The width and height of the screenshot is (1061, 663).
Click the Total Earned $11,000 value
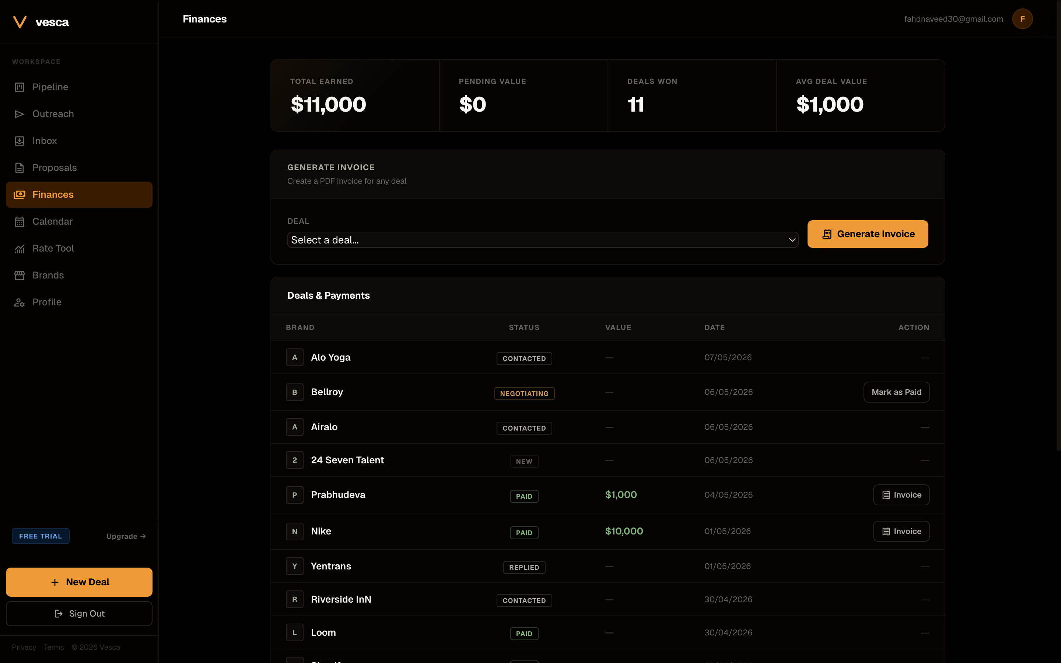(328, 105)
